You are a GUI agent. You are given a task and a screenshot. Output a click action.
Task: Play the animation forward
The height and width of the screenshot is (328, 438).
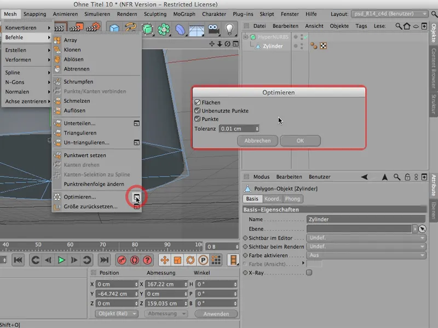[61, 260]
